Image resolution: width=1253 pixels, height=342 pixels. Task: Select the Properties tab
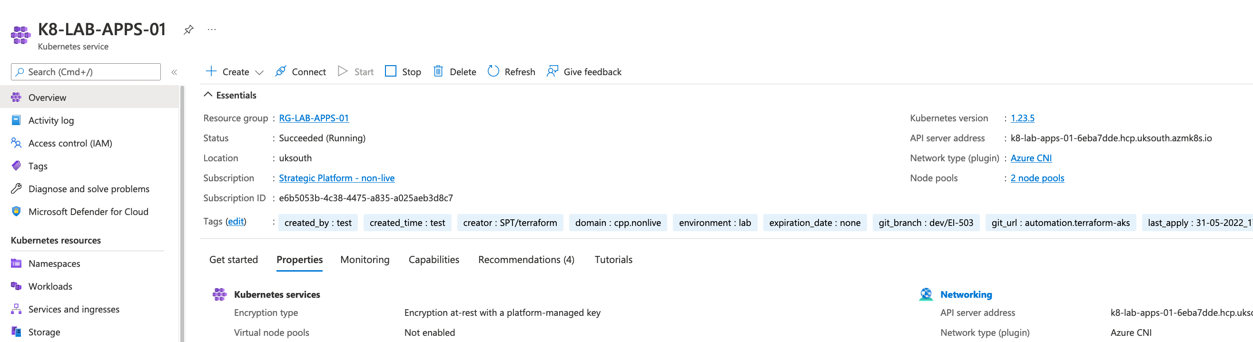coord(300,260)
